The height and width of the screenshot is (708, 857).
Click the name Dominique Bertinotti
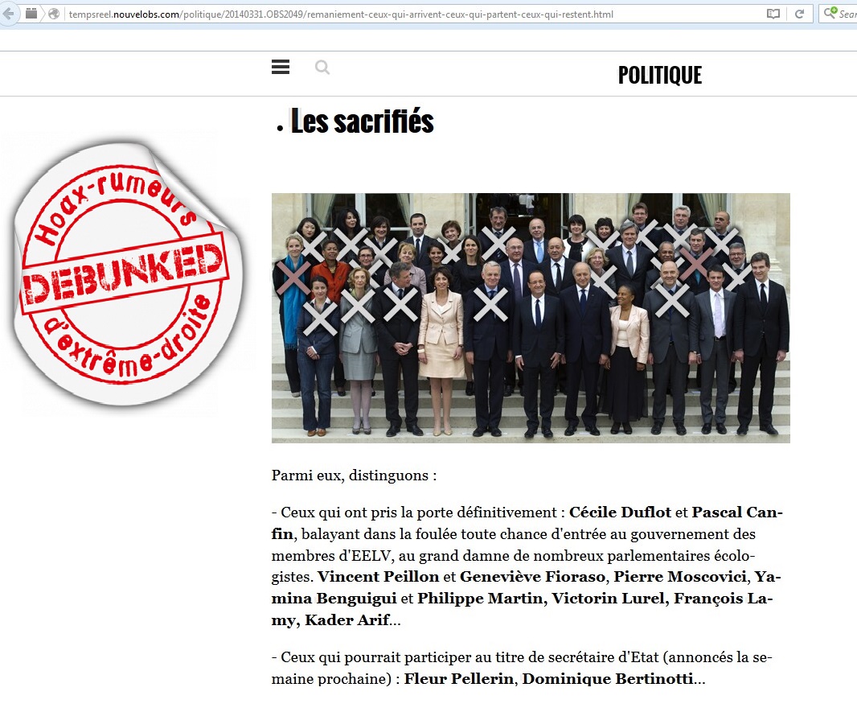pyautogui.click(x=608, y=678)
